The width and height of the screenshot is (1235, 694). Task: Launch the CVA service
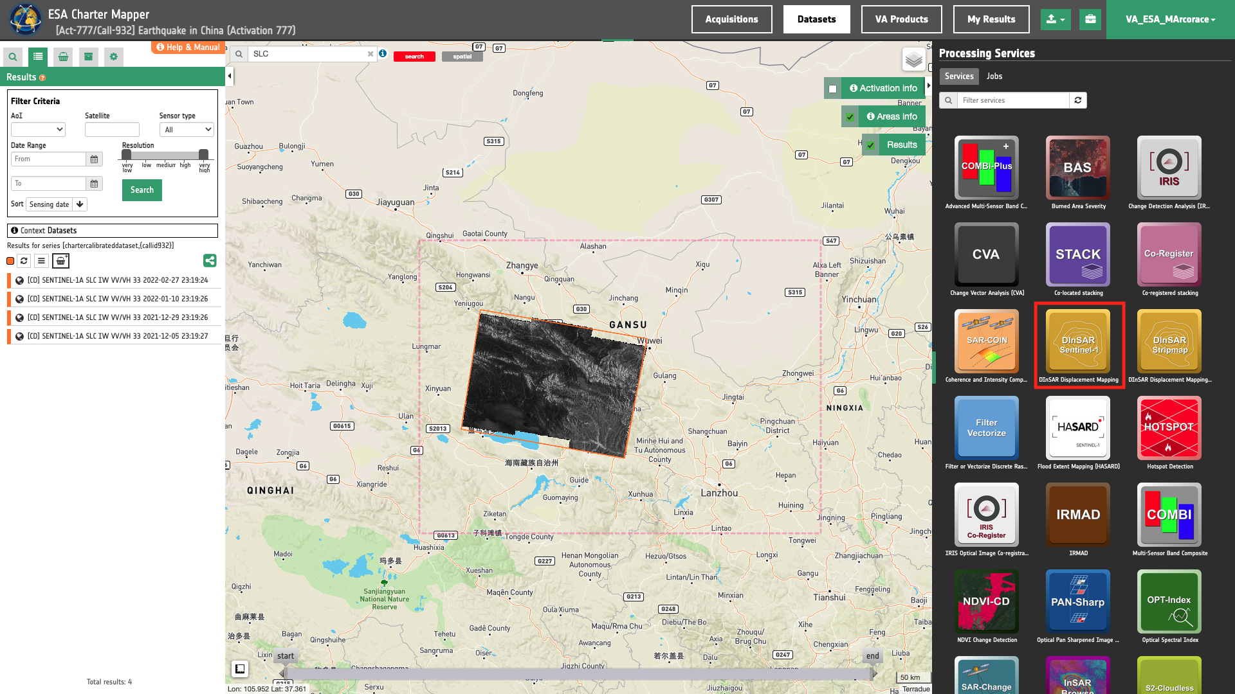(987, 254)
